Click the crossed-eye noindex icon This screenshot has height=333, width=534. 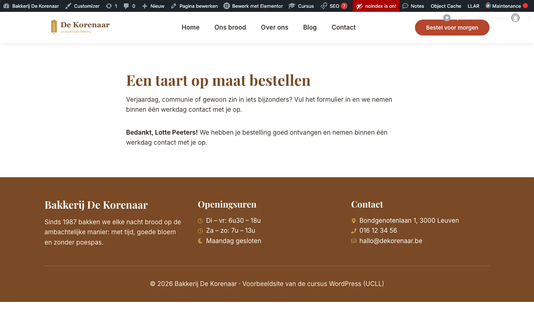359,6
